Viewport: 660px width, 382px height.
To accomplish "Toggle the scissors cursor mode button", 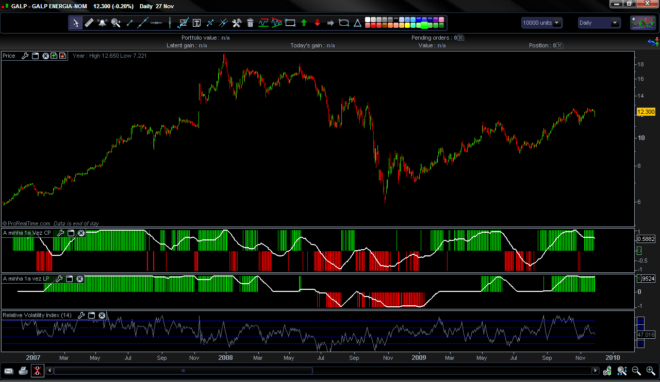I will pos(37,370).
